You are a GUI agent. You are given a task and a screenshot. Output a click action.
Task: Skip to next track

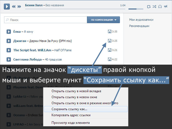[19, 6]
